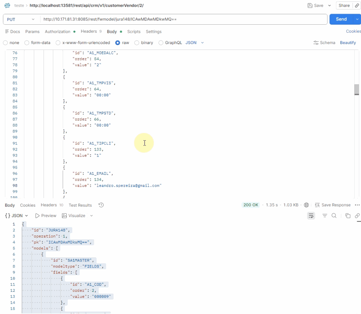Viewport: 361px width, 314px height.
Task: Click the A1_TMPSTD id line
Action: 94,113
